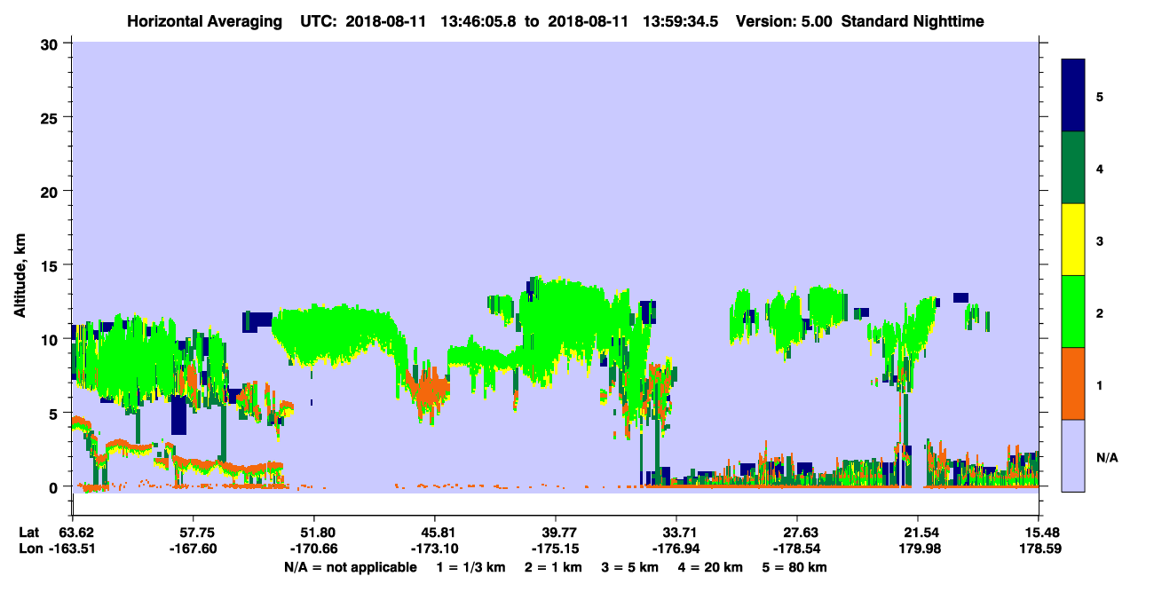Viewport: 1154px width, 592px height.
Task: Click the legend text '2 = 1 km'
Action: pyautogui.click(x=553, y=566)
